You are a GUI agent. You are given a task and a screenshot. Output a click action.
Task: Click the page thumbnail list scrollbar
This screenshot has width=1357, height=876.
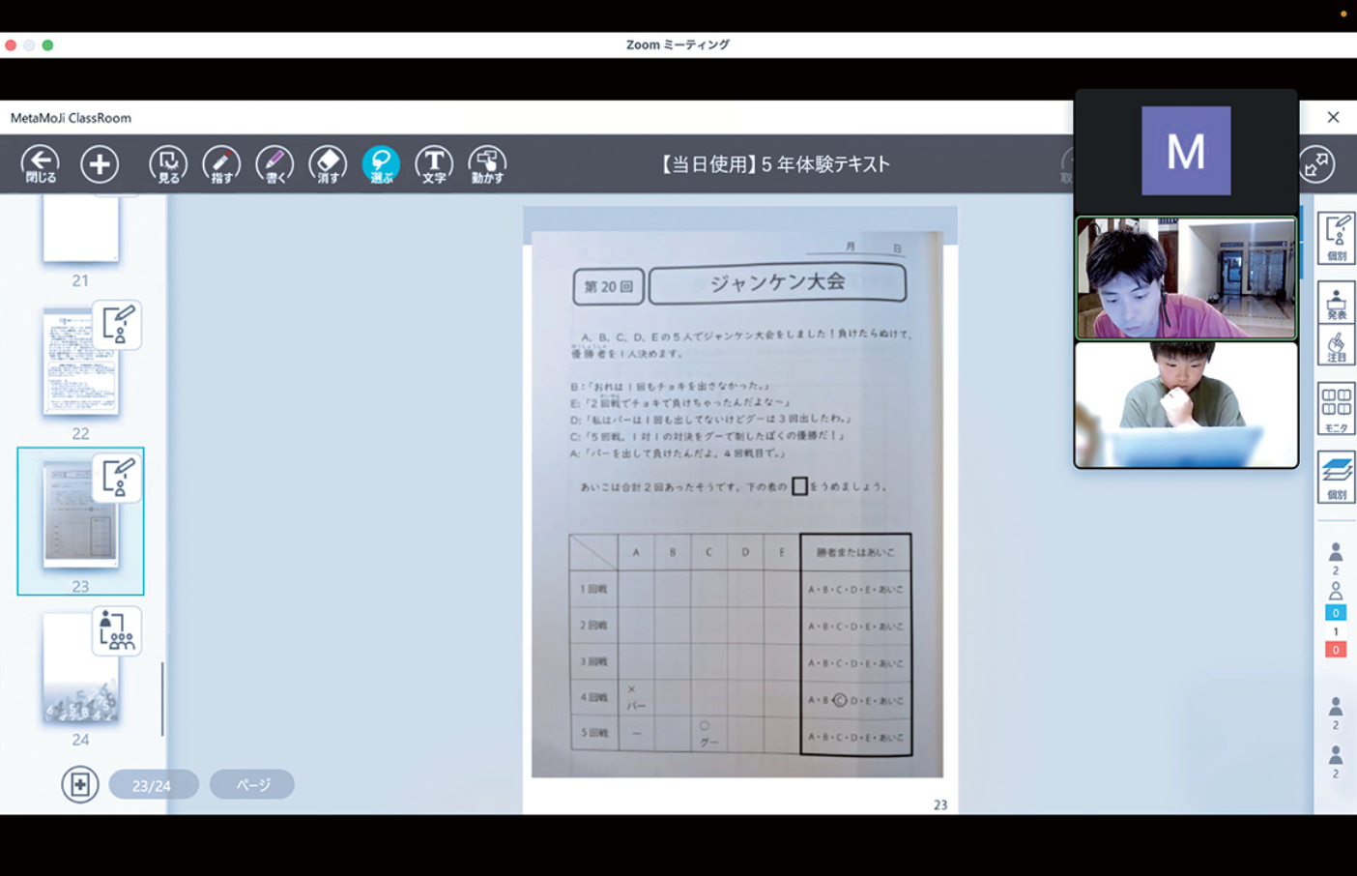pyautogui.click(x=162, y=698)
